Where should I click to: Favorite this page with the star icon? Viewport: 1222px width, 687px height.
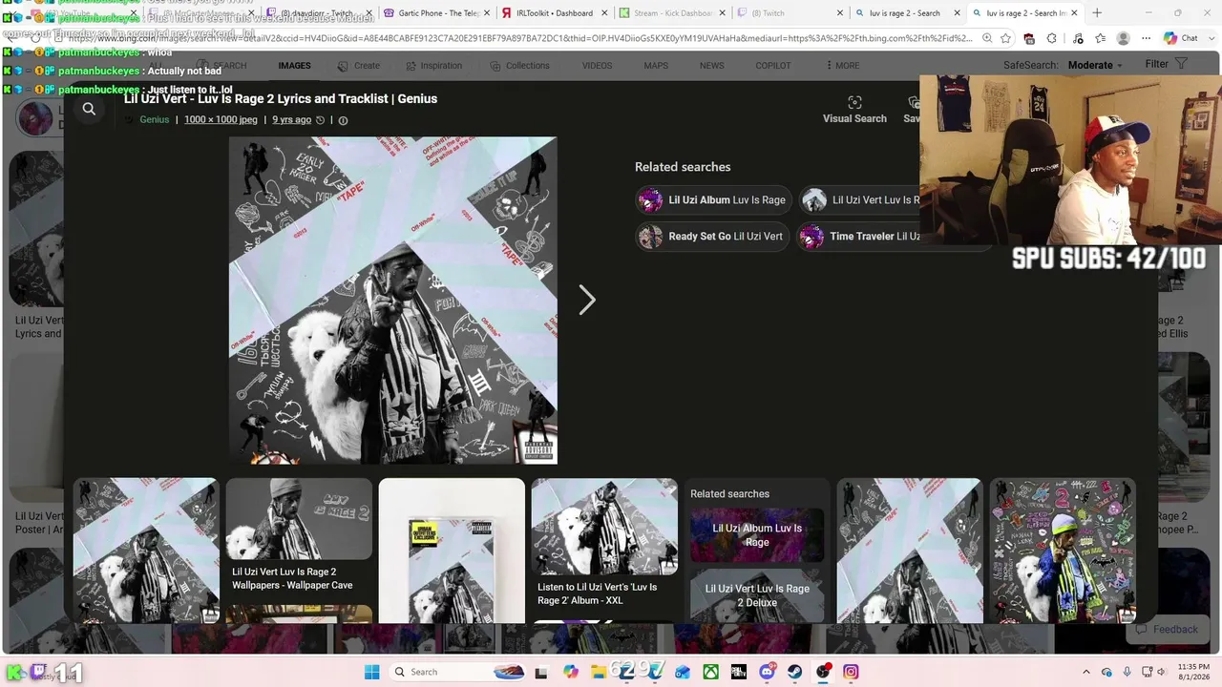pos(1007,38)
